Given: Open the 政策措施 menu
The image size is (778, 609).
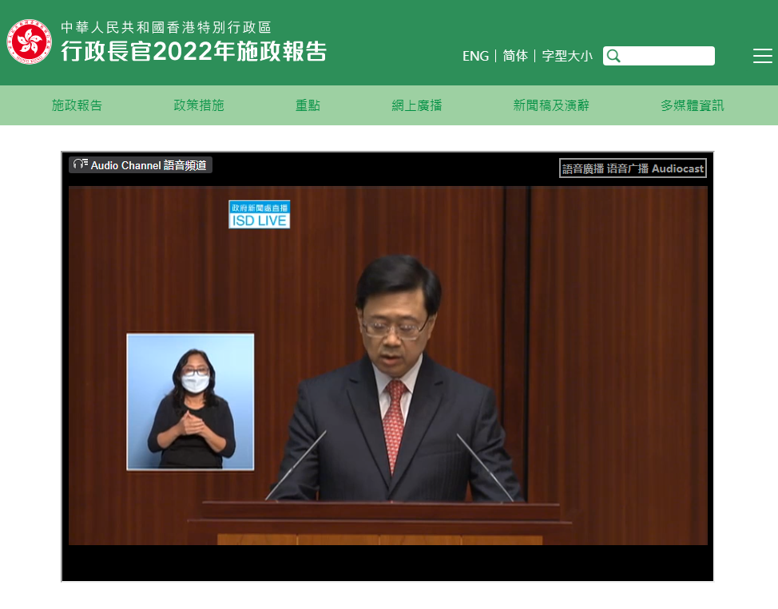Looking at the screenshot, I should click(x=199, y=105).
